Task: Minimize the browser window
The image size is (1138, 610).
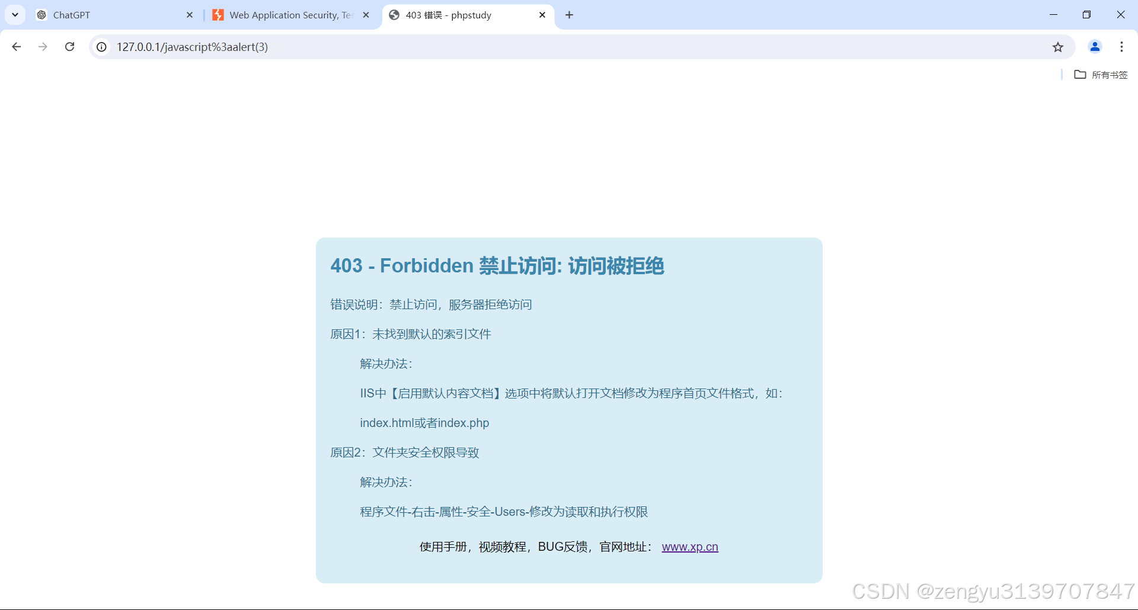Action: (x=1053, y=15)
